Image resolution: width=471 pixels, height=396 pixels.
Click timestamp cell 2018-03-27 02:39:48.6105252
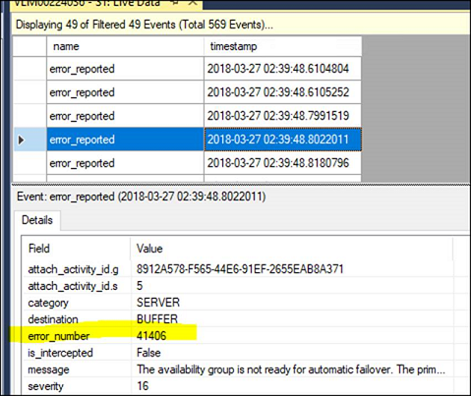[x=283, y=92]
